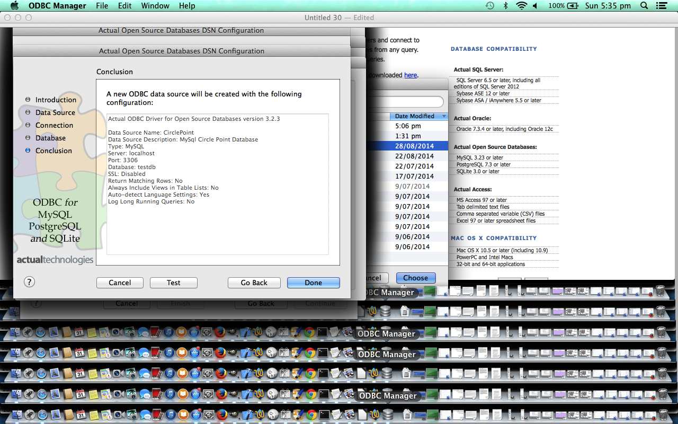Click the Connection step in sidebar
Image resolution: width=678 pixels, height=424 pixels.
(x=54, y=125)
